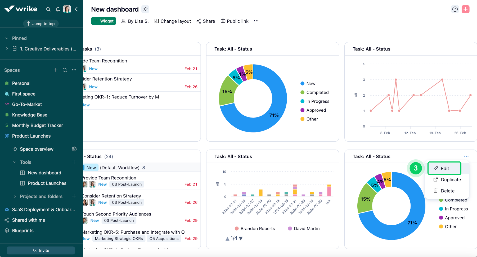This screenshot has height=257, width=477.
Task: Open the help menu question mark
Action: [x=455, y=9]
